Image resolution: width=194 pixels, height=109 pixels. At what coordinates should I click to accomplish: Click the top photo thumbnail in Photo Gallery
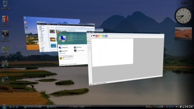[52, 31]
